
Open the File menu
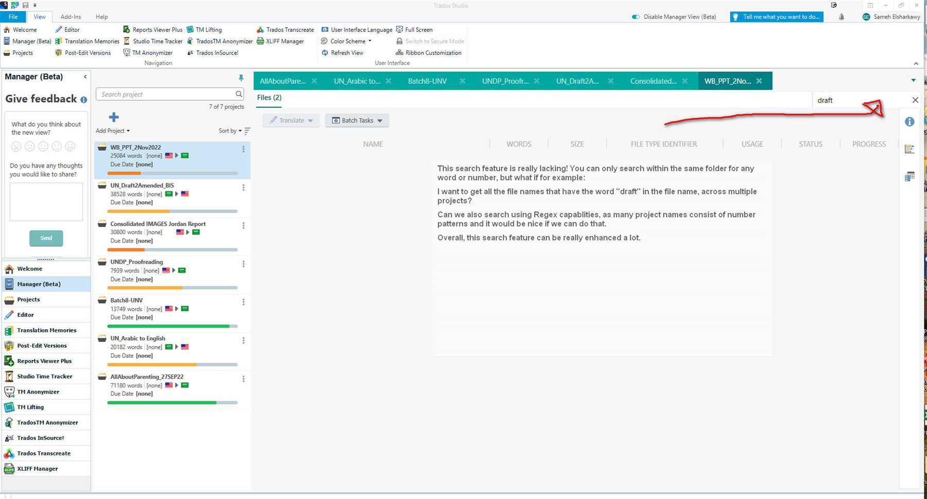(13, 17)
